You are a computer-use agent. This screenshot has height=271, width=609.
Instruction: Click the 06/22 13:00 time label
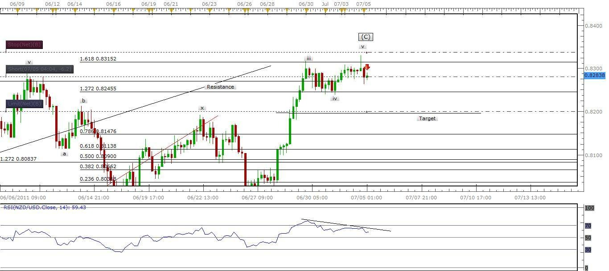point(203,198)
